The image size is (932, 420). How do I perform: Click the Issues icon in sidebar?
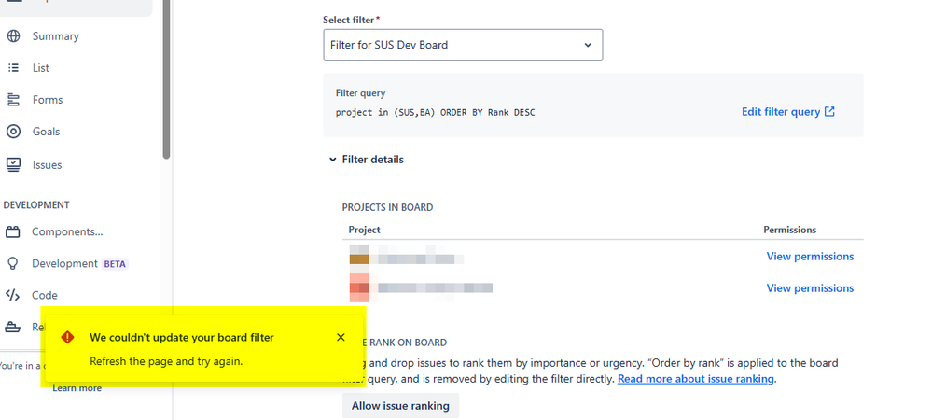point(13,165)
